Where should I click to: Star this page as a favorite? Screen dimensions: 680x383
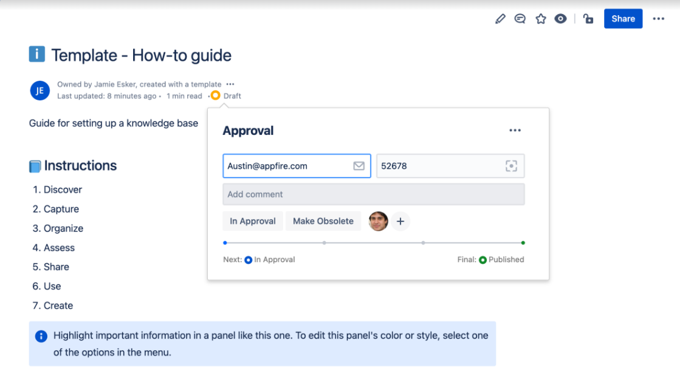(540, 18)
